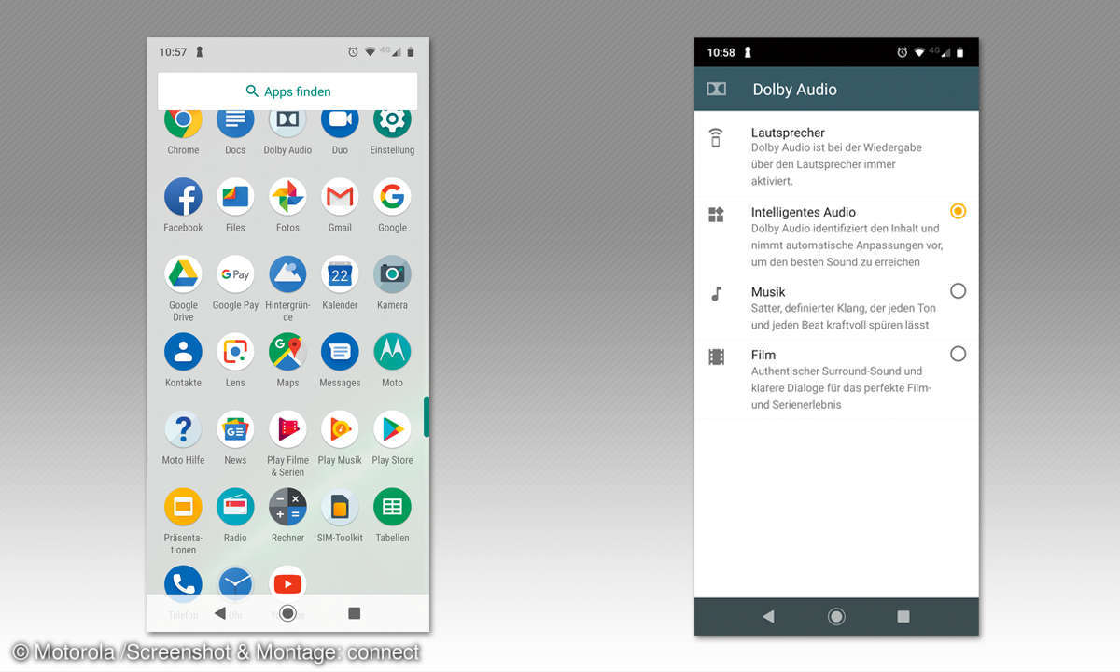This screenshot has width=1120, height=672.
Task: Open the Chrome app
Action: pyautogui.click(x=183, y=120)
